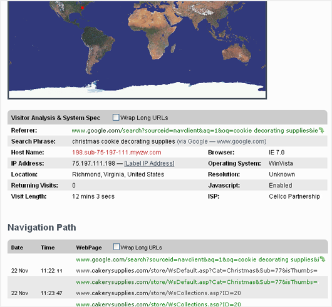The image size is (332, 307).
Task: Click the first green Google search URL in Navigation Path
Action: 197,259
